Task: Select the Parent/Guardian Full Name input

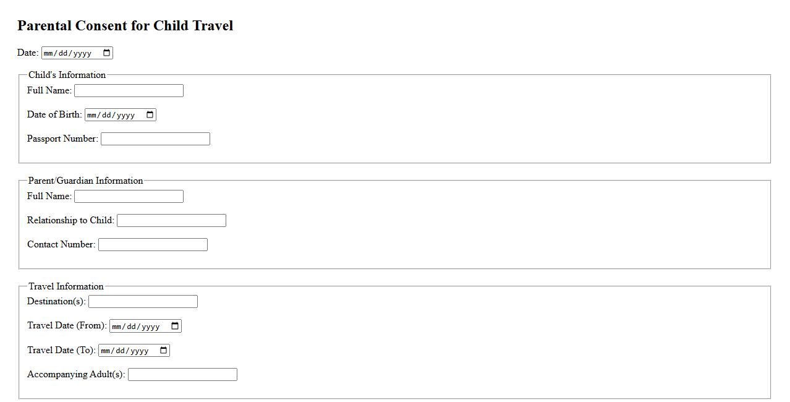Action: point(129,197)
